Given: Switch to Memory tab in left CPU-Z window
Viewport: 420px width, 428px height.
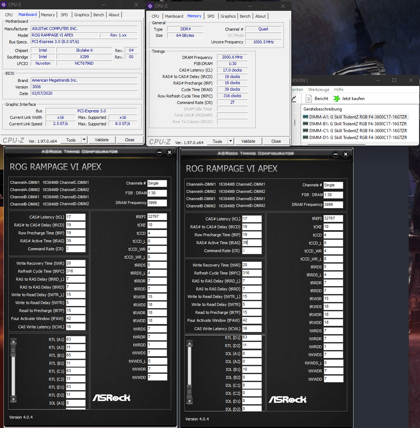Looking at the screenshot, I should (x=48, y=15).
